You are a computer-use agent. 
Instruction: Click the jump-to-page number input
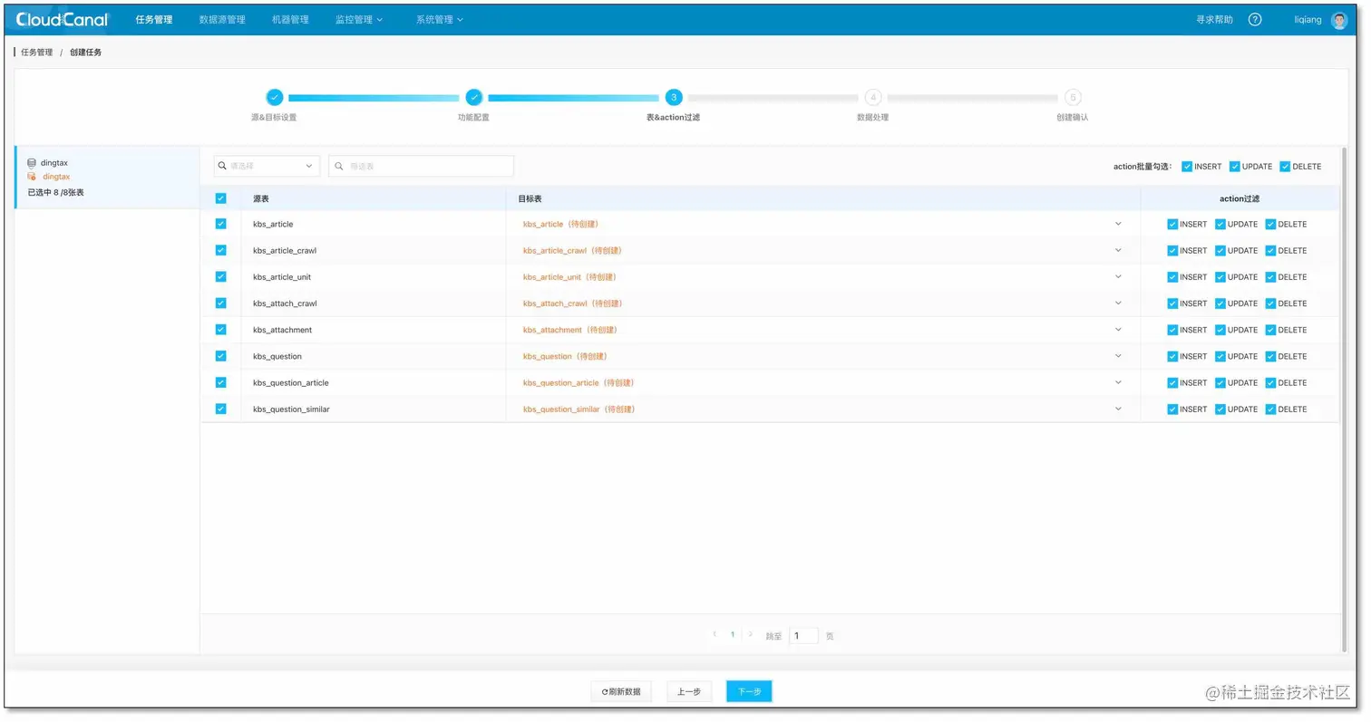coord(803,636)
